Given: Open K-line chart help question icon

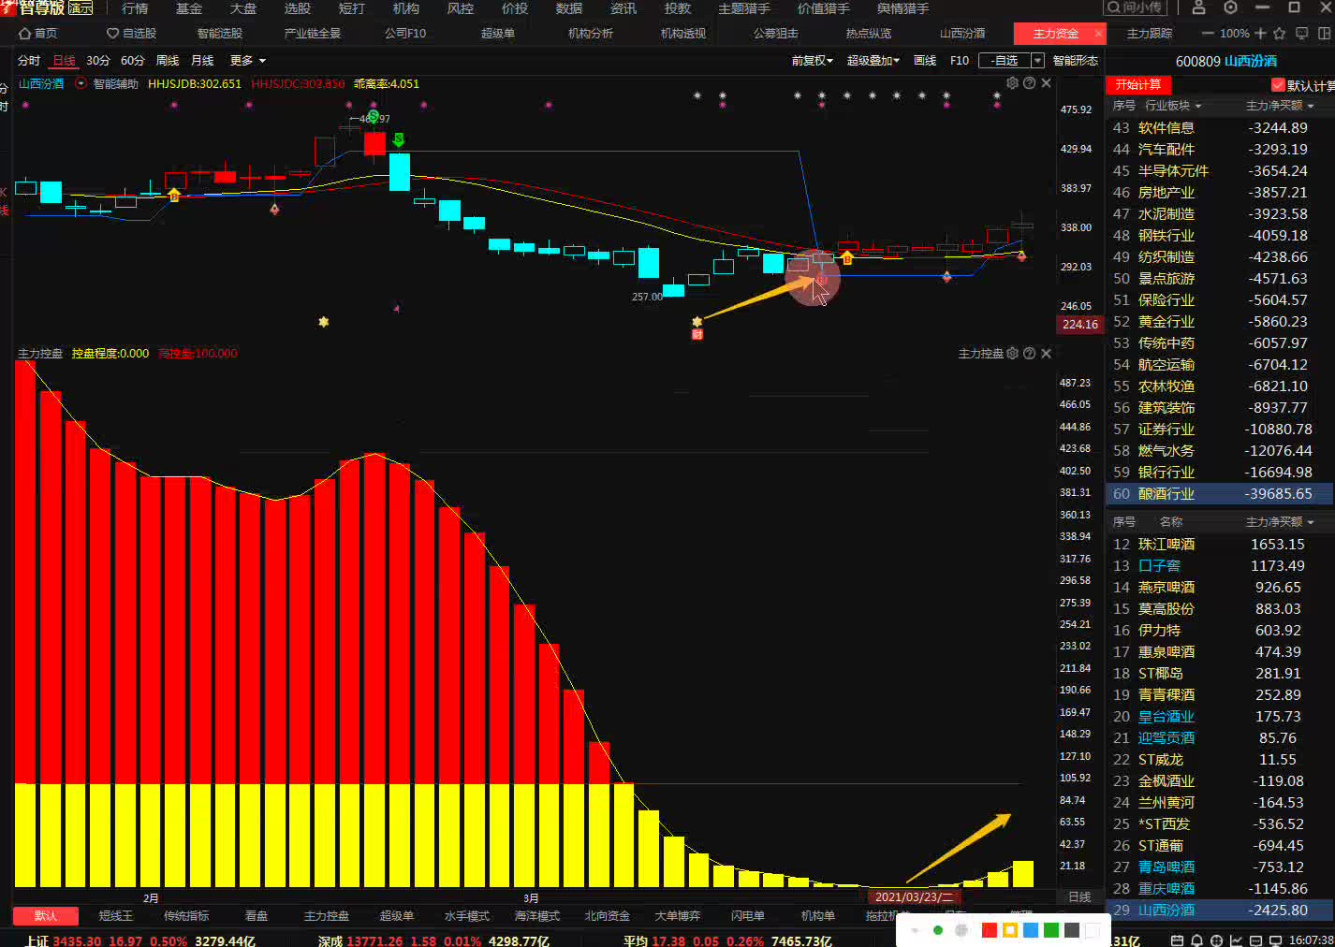Looking at the screenshot, I should click(x=1029, y=83).
